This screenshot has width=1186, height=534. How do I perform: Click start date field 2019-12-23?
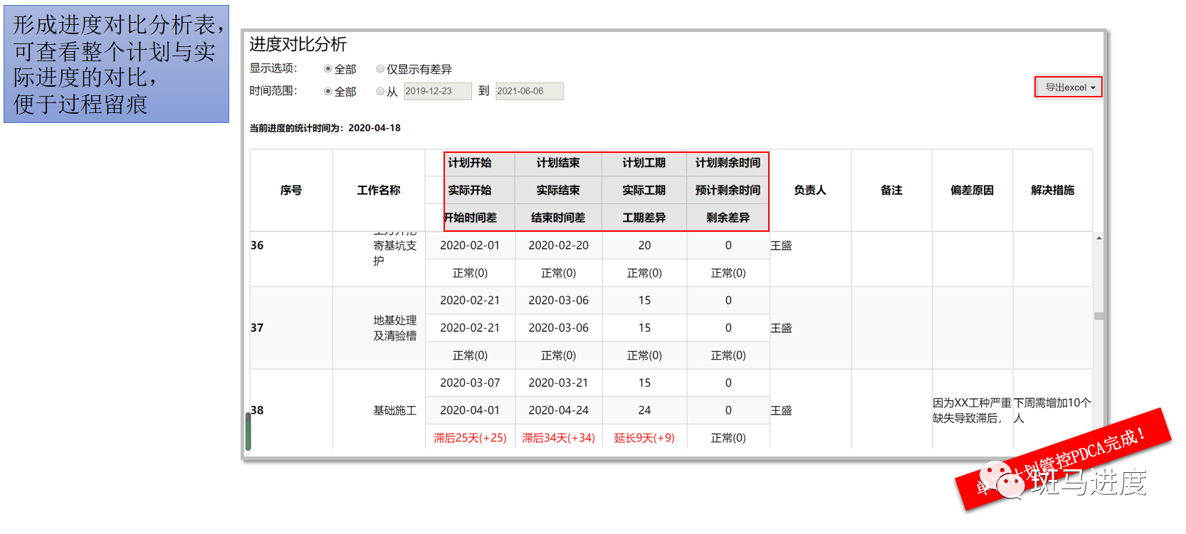point(438,91)
